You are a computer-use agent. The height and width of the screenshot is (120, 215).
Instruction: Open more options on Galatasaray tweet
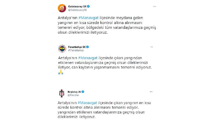coord(155,6)
